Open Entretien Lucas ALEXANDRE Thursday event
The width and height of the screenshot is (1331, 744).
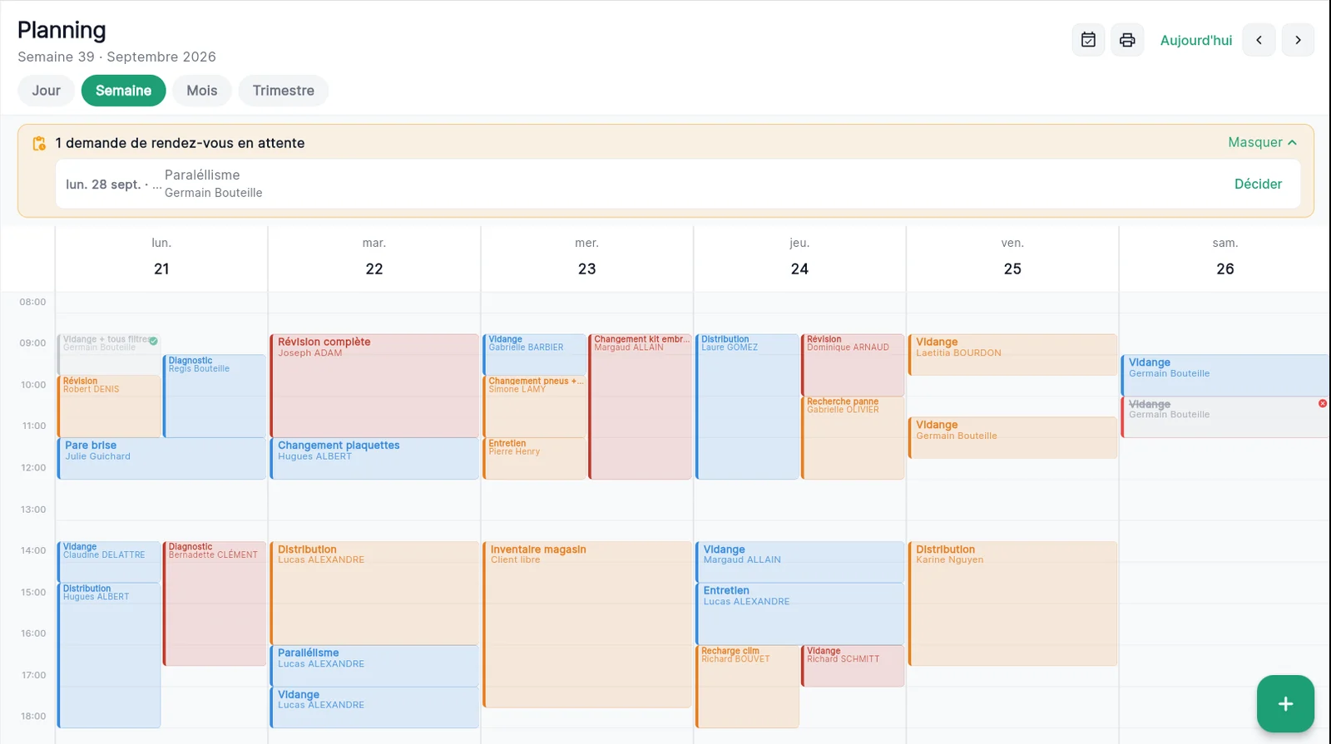coord(799,614)
